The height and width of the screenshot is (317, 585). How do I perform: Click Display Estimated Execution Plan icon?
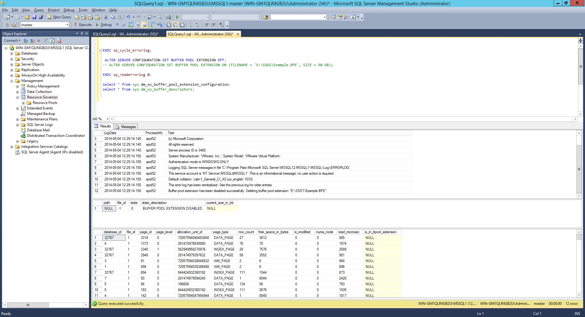tap(131, 25)
